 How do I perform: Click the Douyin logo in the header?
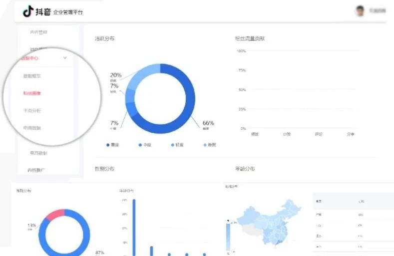coord(28,11)
